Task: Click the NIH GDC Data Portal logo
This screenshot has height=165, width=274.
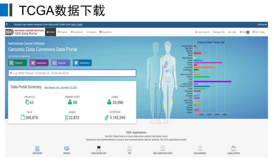Action: 25,32
